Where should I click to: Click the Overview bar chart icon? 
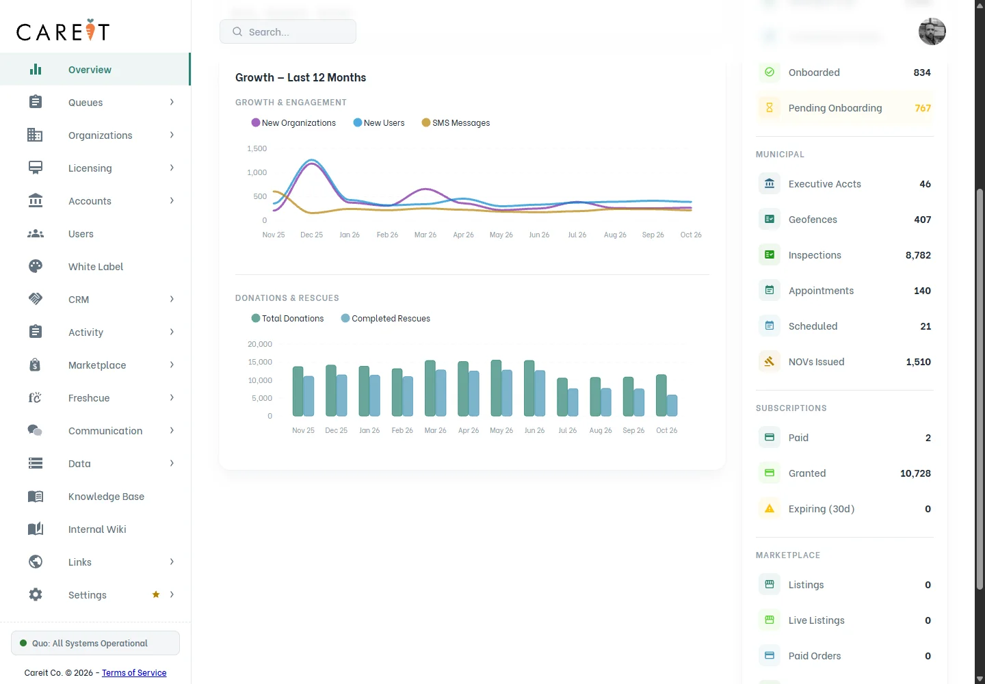[36, 70]
